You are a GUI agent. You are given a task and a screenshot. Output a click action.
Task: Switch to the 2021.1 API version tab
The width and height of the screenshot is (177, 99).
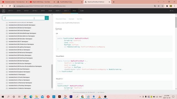(x=66, y=11)
